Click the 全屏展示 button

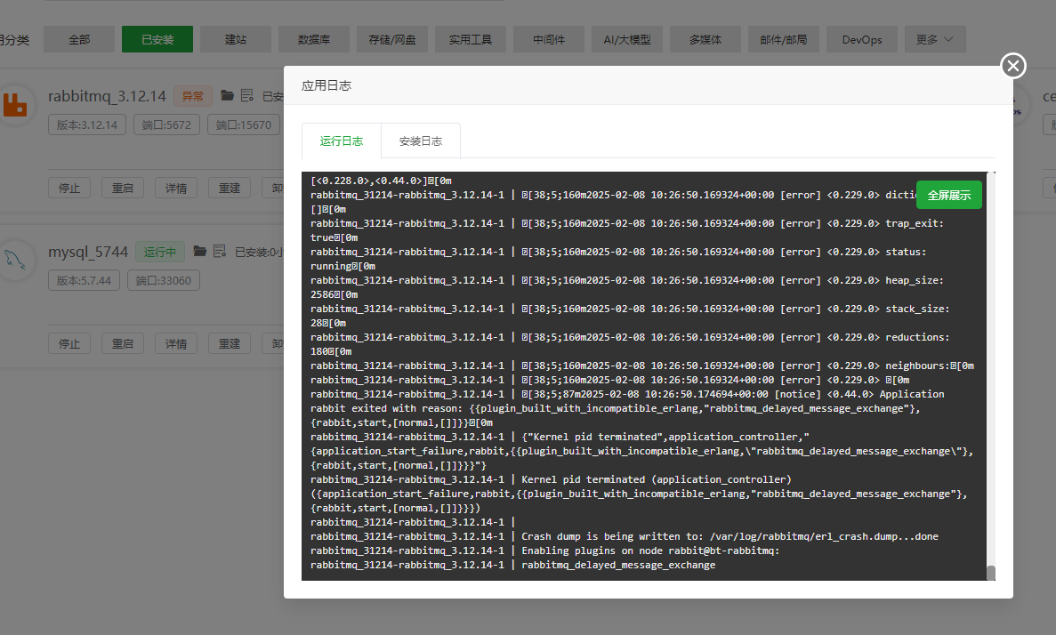(x=949, y=196)
